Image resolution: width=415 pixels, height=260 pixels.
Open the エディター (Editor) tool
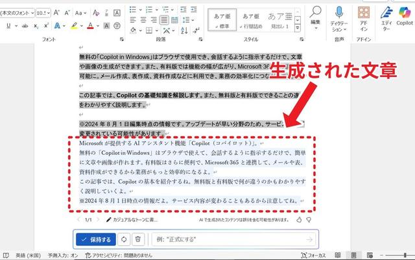point(386,16)
